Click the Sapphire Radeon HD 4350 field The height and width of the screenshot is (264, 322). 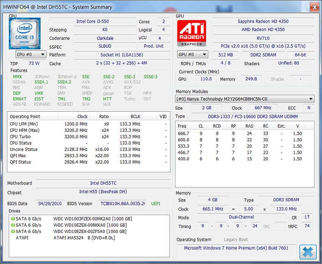click(x=263, y=21)
